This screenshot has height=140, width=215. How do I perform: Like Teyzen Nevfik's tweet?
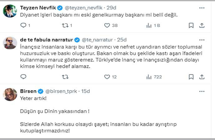[107, 26]
